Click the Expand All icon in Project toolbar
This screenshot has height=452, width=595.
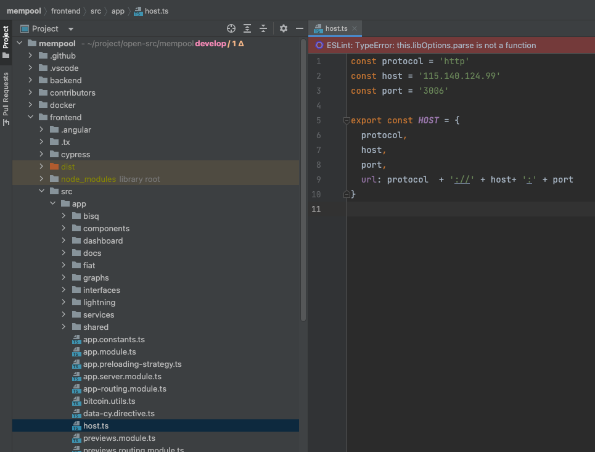[x=247, y=28]
